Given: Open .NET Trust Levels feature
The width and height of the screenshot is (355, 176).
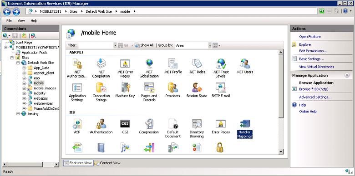Looking at the screenshot, I should 221,68.
